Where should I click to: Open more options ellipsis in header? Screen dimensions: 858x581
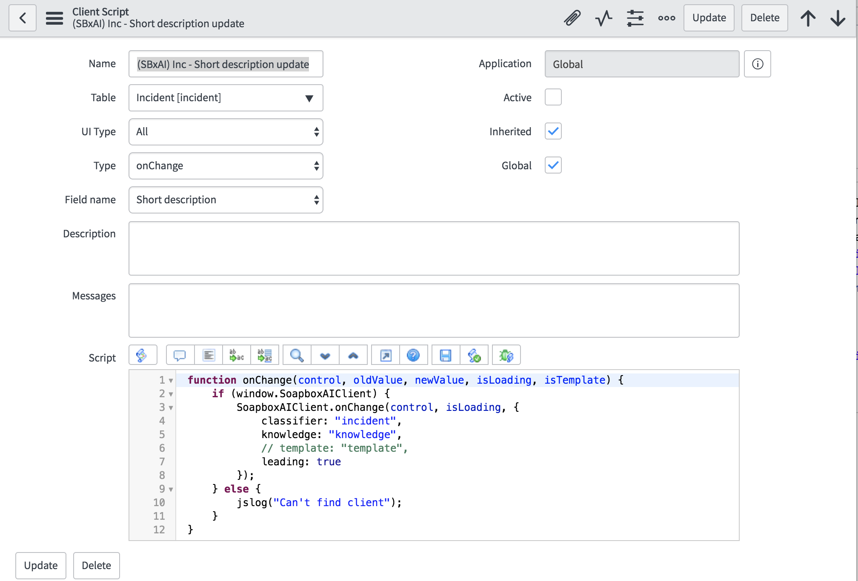(666, 18)
